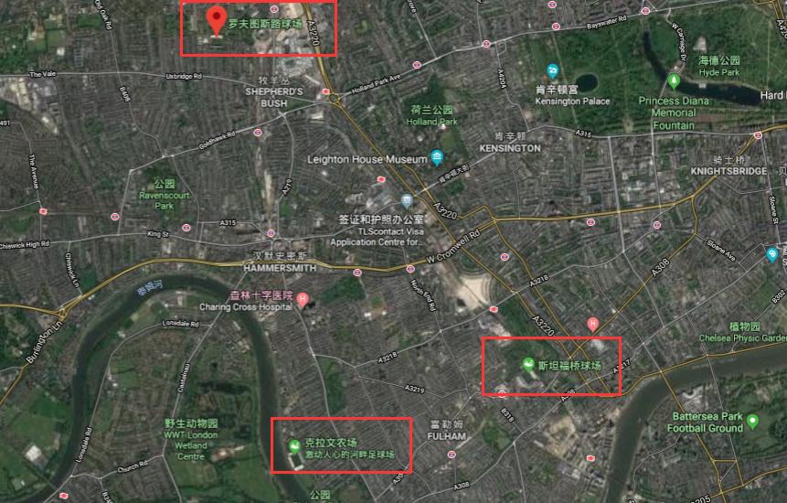Click the Ravenscourt Park label

(x=165, y=195)
